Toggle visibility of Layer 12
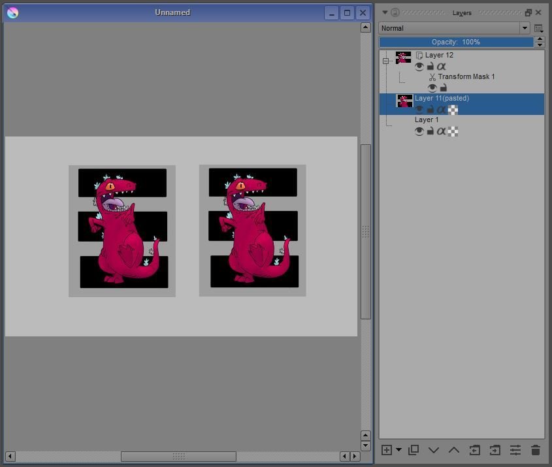The width and height of the screenshot is (552, 467). [x=419, y=66]
